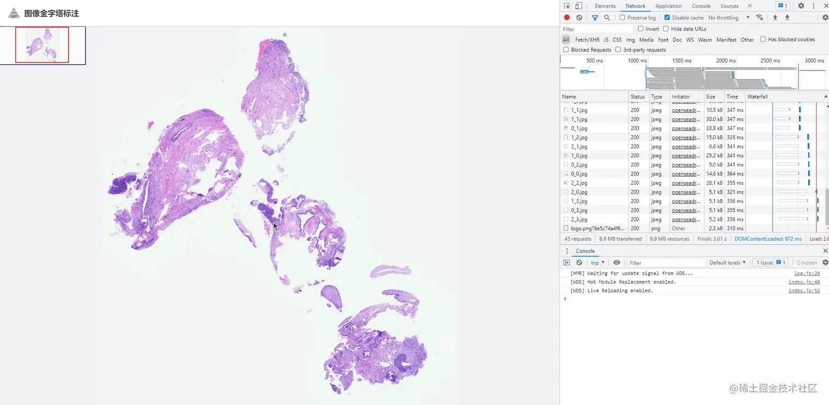This screenshot has height=405, width=829.
Task: Open the No throttling dropdown
Action: (729, 18)
